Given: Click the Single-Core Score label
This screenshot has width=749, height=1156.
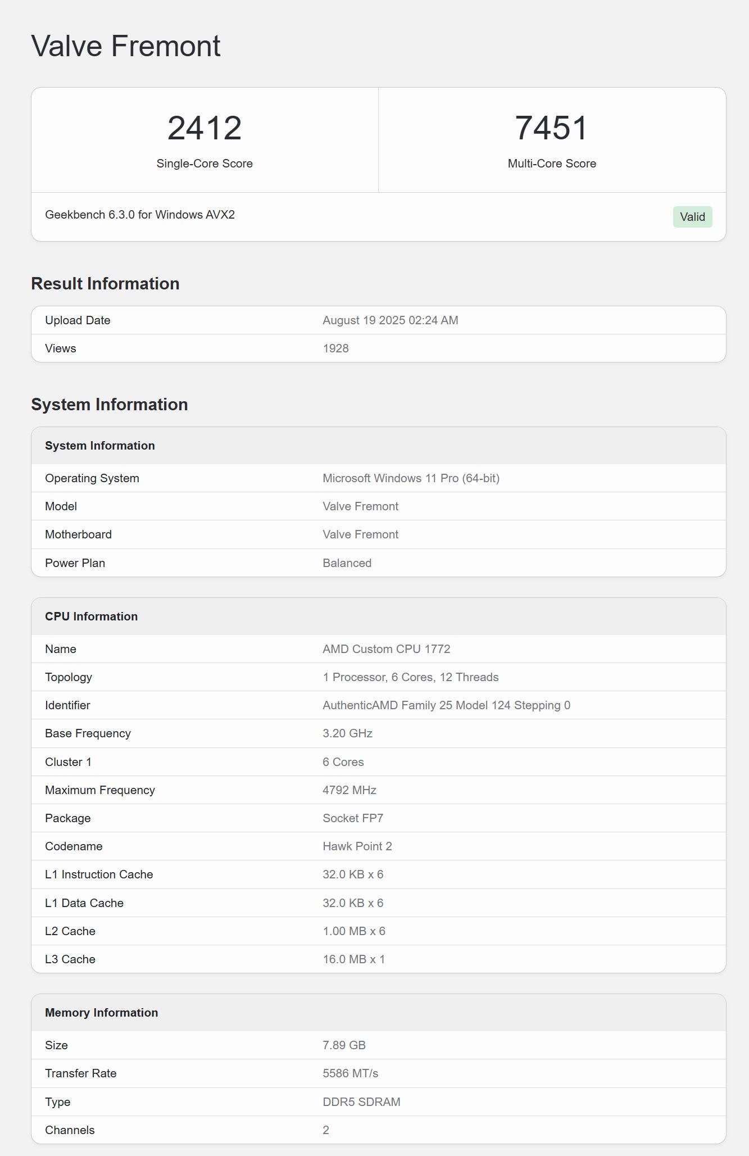Looking at the screenshot, I should click(x=205, y=164).
